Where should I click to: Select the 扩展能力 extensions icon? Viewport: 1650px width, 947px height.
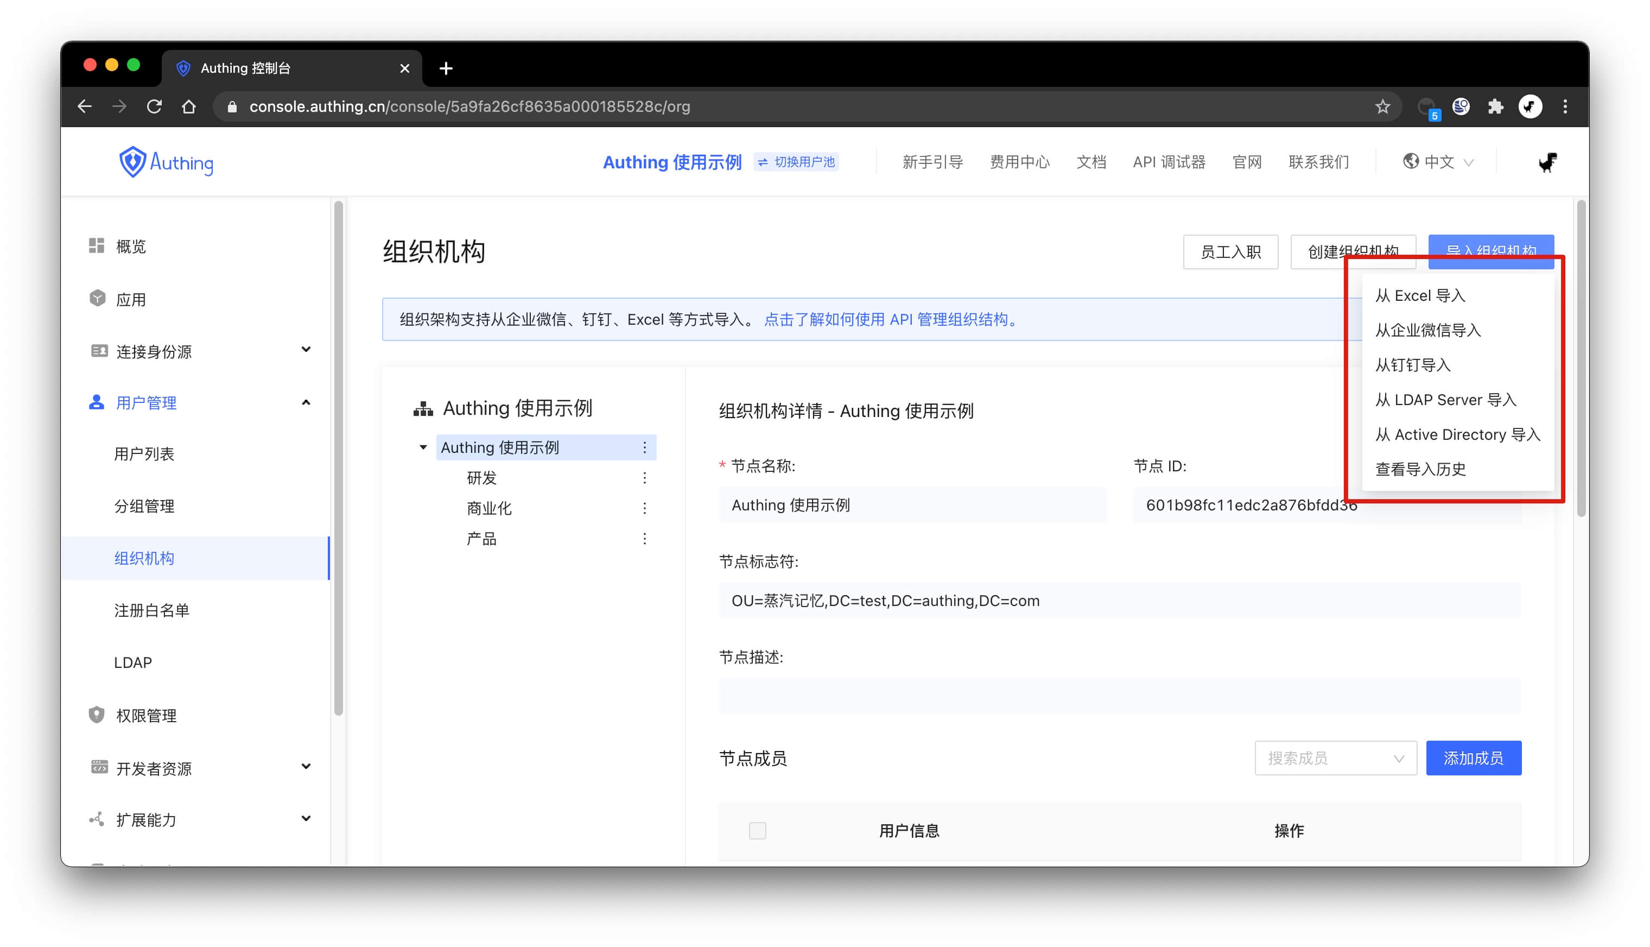[96, 819]
